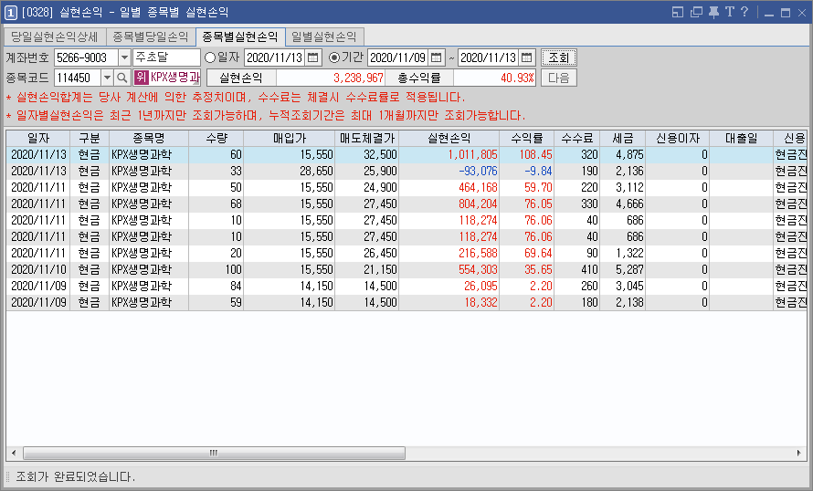Screen dimensions: 813x491
Task: Click the account number field 5266-9003
Action: tap(86, 57)
